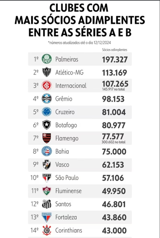Click the 'Sócios adimplentes' column header
The width and height of the screenshot is (160, 238).
point(115,50)
